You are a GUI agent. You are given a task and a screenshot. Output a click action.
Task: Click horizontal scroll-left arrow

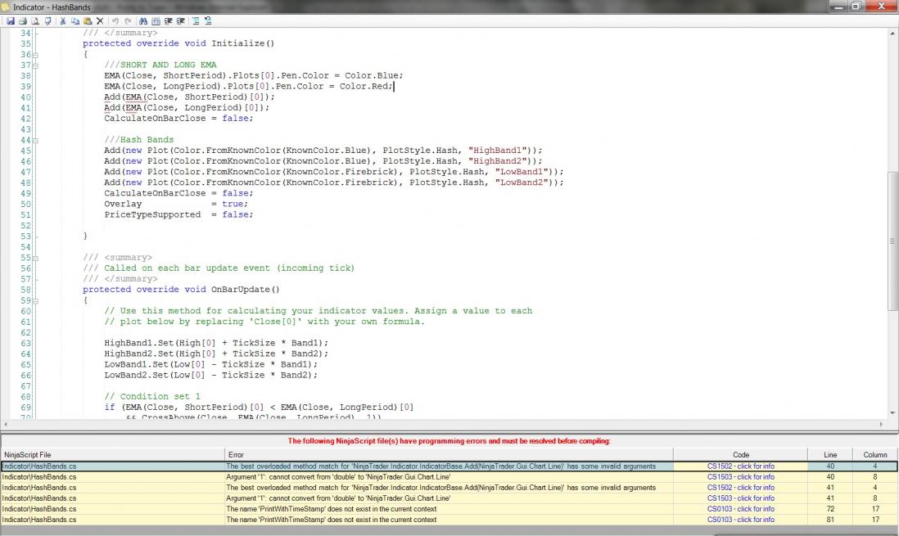point(5,424)
